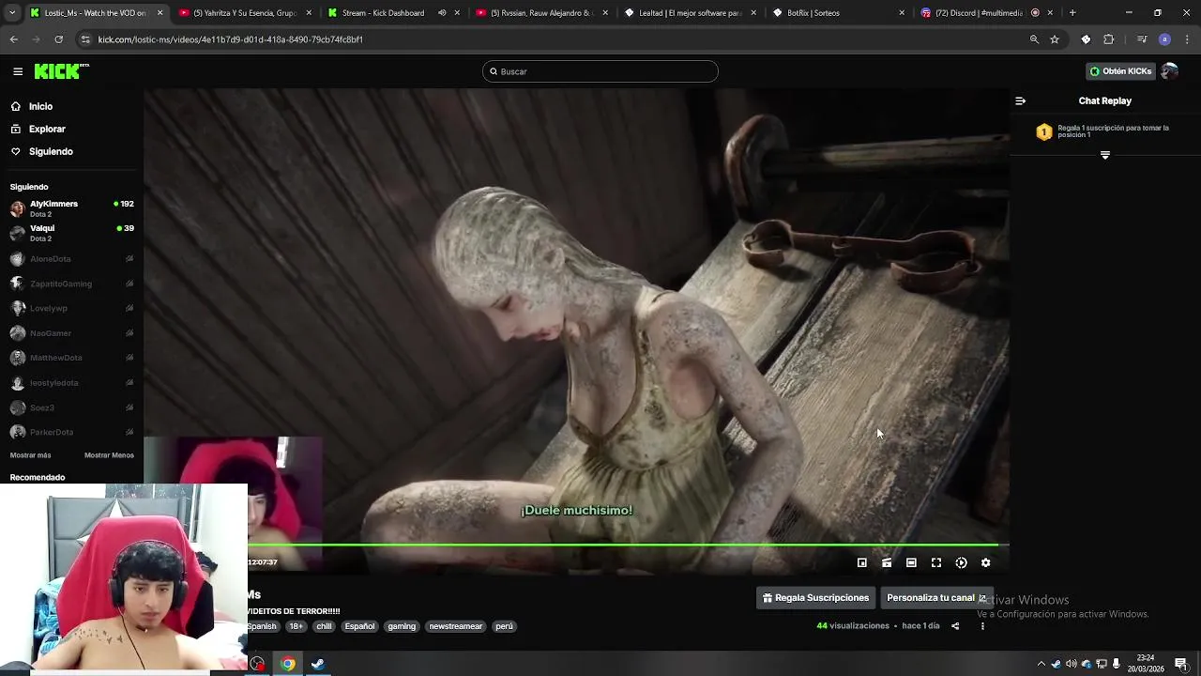Open Steam from the taskbar
1201x676 pixels.
[317, 664]
